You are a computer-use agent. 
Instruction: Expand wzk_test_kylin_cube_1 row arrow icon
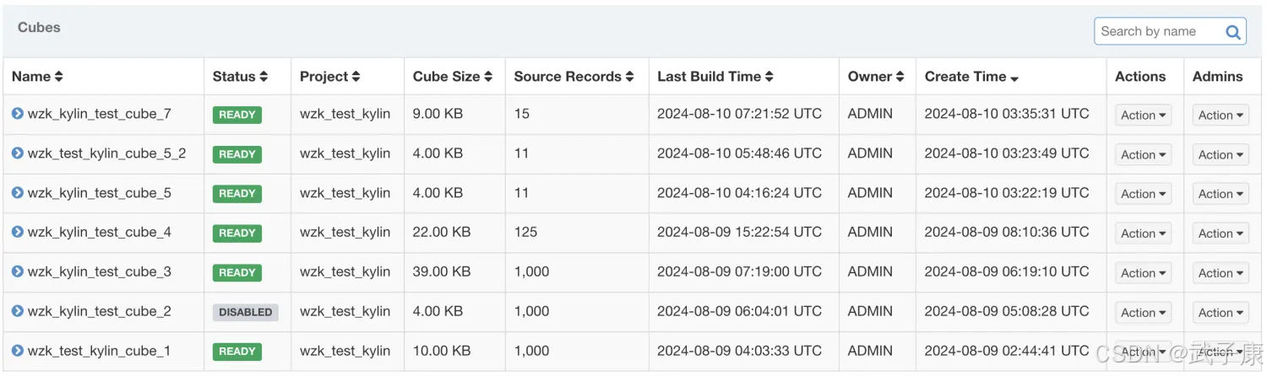point(18,351)
